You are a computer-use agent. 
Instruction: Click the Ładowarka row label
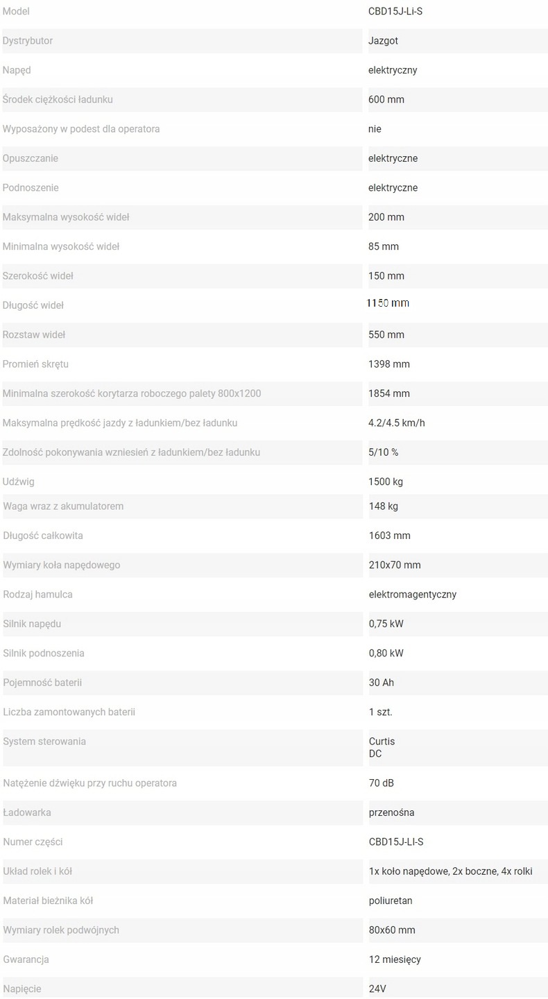coord(27,812)
